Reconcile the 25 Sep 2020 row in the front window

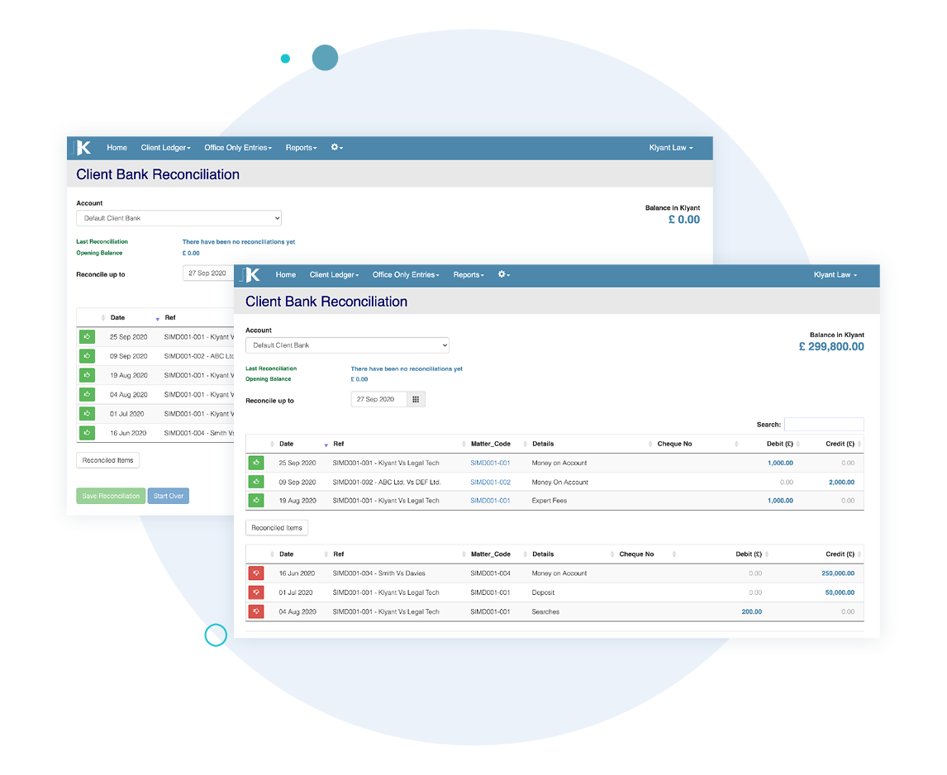[256, 464]
